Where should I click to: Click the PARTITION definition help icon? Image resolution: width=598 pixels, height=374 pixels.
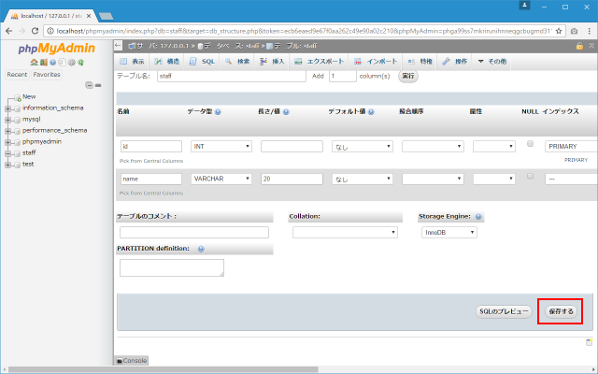click(201, 249)
